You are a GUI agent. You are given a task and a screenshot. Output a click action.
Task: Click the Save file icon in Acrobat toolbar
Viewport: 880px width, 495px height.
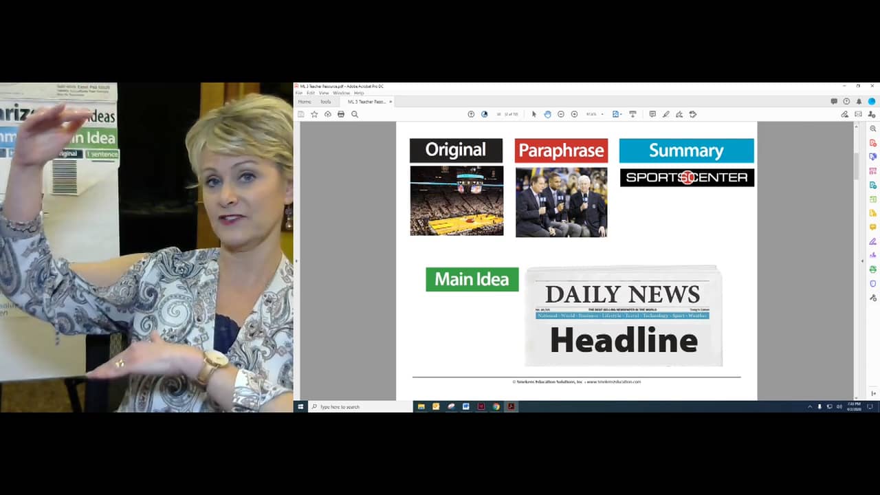[301, 114]
